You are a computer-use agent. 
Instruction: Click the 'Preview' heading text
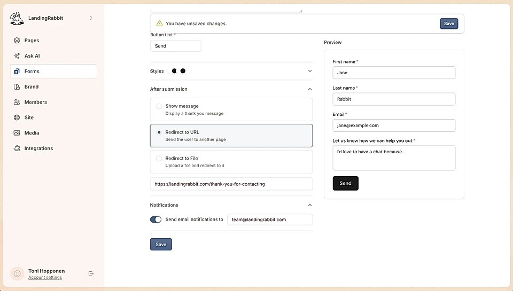[333, 42]
